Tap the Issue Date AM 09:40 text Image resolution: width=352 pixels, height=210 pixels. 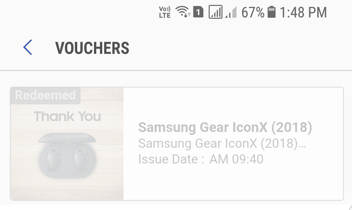201,159
